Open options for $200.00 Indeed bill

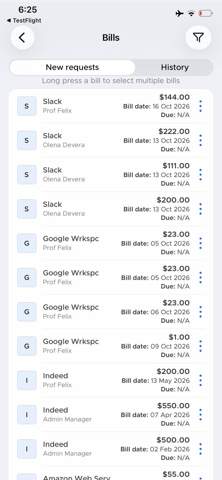tap(201, 380)
